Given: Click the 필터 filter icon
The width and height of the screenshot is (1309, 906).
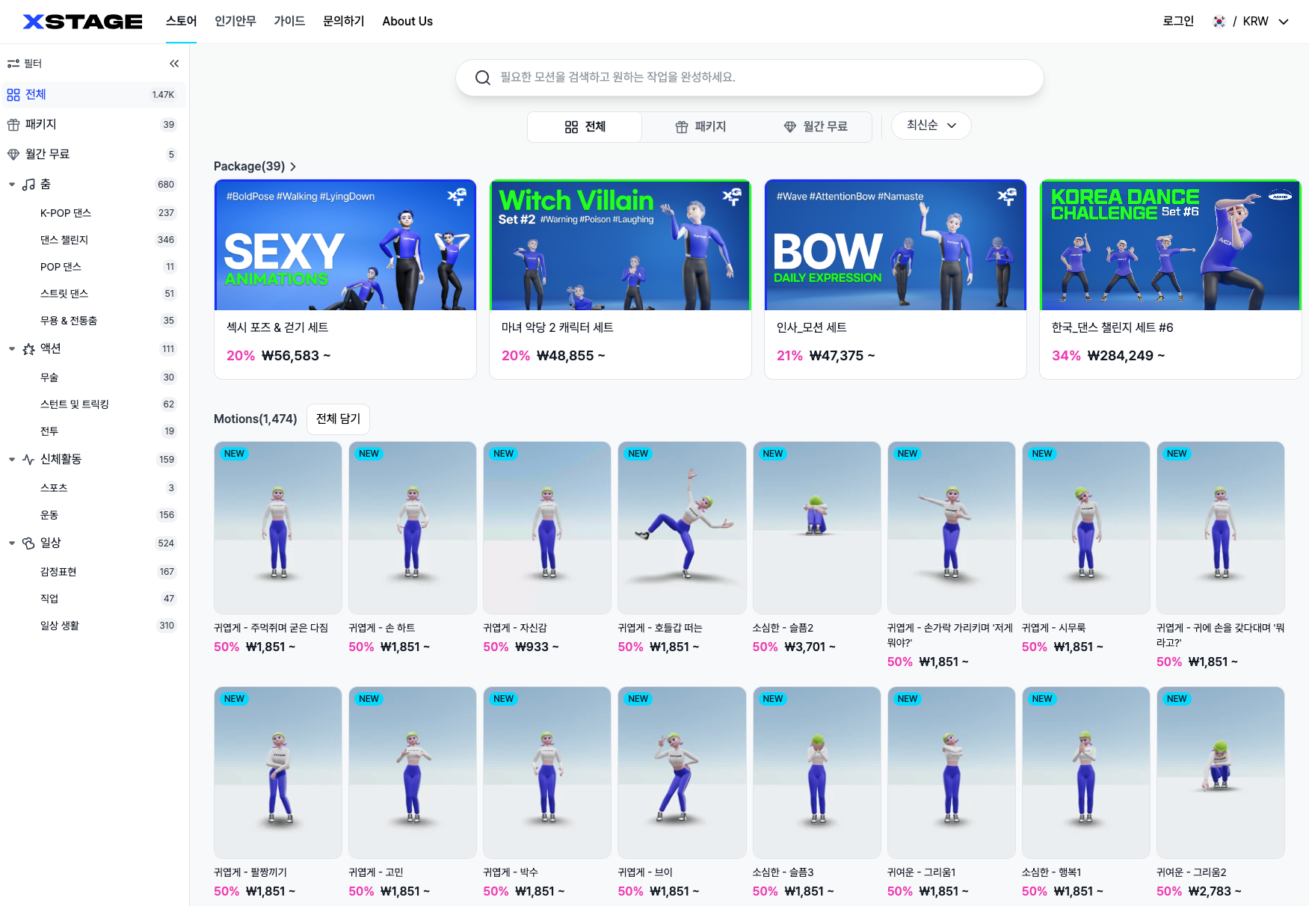Looking at the screenshot, I should (13, 64).
